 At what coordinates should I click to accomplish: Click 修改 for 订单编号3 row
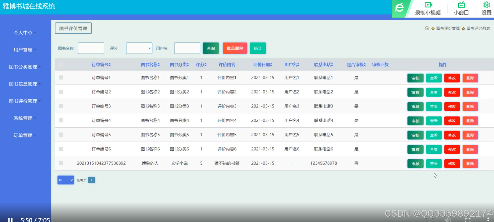tap(452, 107)
